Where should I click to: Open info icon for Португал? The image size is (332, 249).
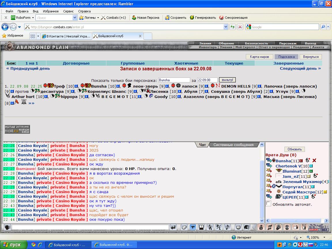pyautogui.click(x=313, y=187)
